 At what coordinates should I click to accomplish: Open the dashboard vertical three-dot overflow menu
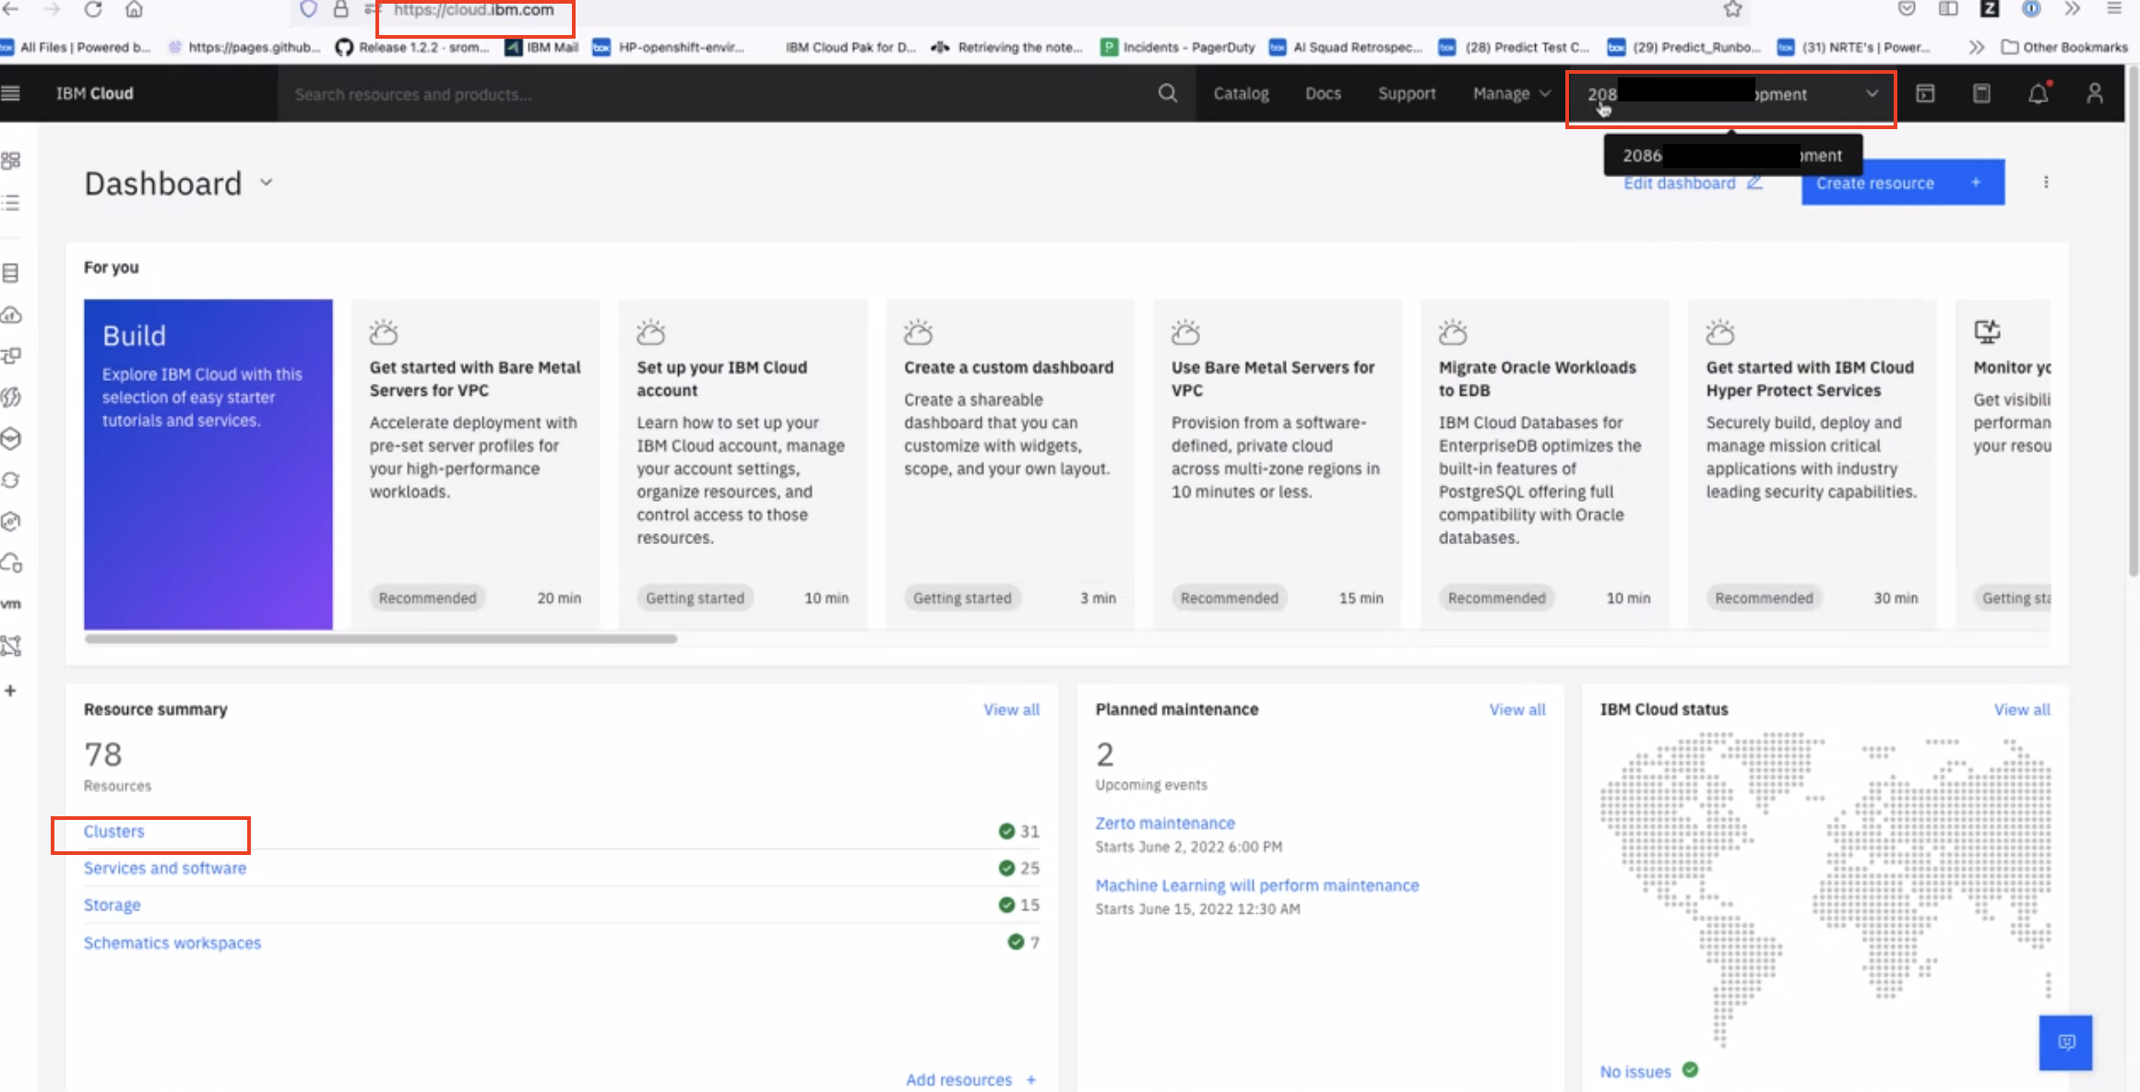(2046, 183)
